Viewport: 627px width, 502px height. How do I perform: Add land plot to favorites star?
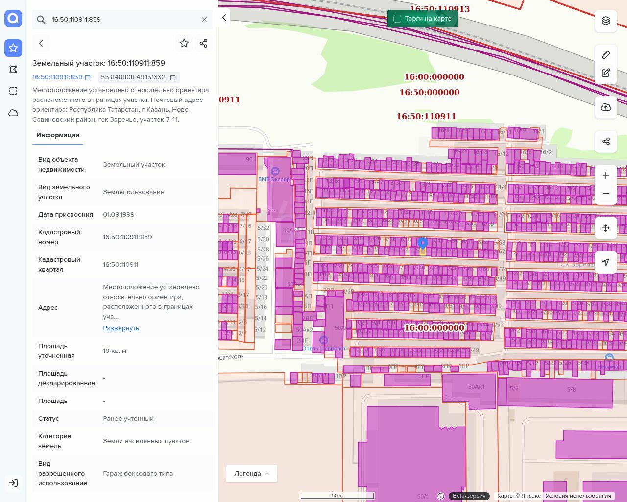click(184, 43)
